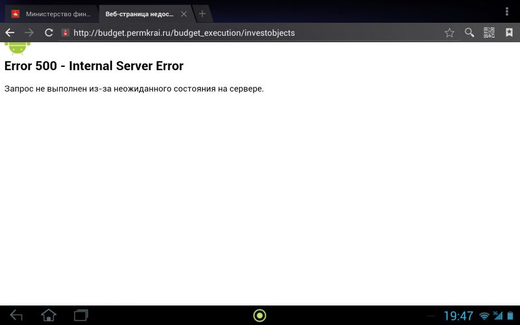
Task: Select the Веб-страница недос... tab
Action: 139,14
